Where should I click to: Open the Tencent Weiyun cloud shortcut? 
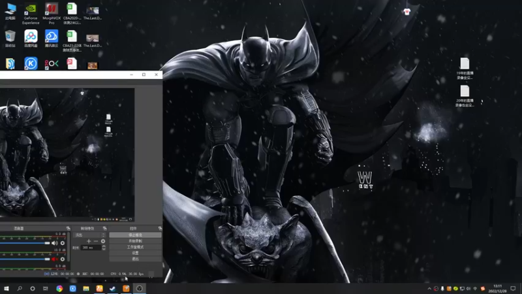click(52, 39)
